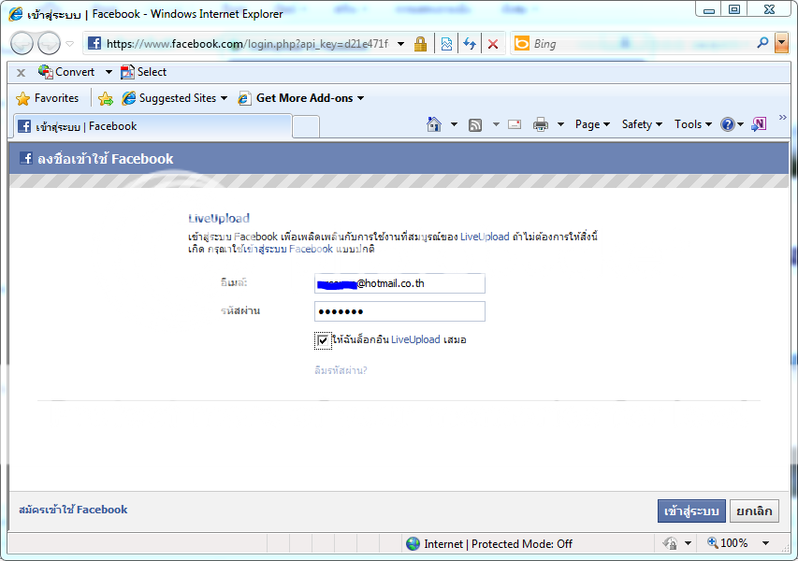This screenshot has height=561, width=798.
Task: Click the security lock icon in address bar
Action: pyautogui.click(x=420, y=44)
